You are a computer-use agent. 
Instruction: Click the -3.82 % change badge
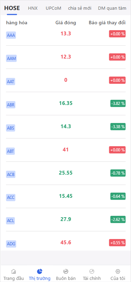pyautogui.click(x=118, y=104)
